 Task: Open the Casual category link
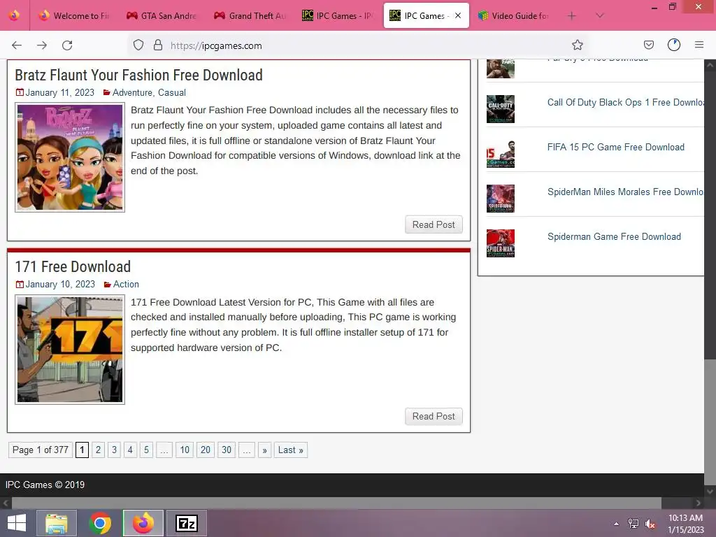tap(172, 93)
